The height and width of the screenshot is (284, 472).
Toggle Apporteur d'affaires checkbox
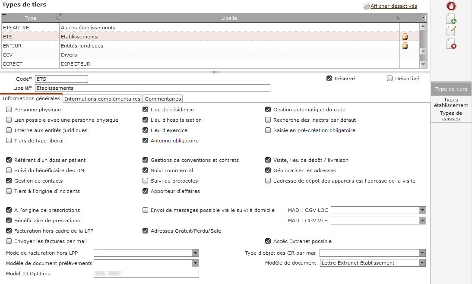pyautogui.click(x=145, y=191)
